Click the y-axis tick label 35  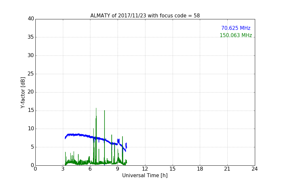[31, 37]
